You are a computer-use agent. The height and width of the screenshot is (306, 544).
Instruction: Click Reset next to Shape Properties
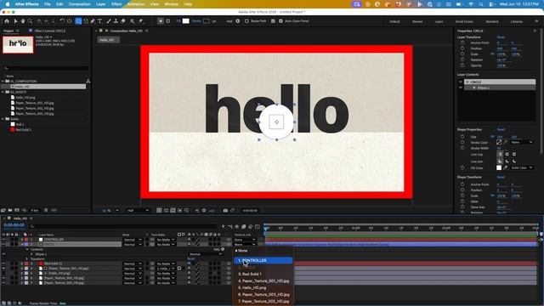pyautogui.click(x=501, y=129)
